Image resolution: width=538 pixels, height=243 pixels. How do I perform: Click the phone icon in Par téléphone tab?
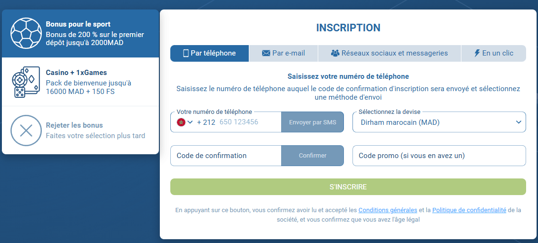tap(186, 53)
